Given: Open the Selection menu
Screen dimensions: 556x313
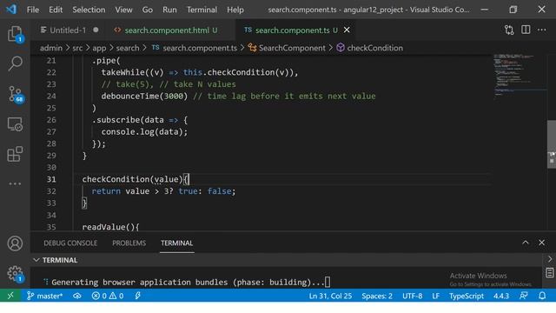Looking at the screenshot, I should [89, 10].
